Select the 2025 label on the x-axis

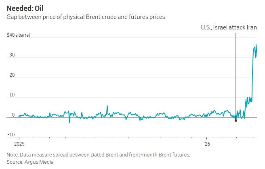(19, 144)
